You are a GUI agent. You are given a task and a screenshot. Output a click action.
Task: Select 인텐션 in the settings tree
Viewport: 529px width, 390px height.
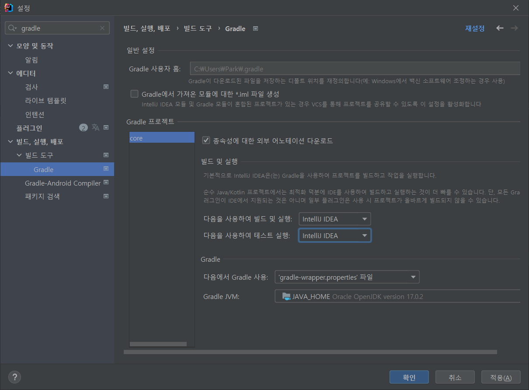click(35, 114)
